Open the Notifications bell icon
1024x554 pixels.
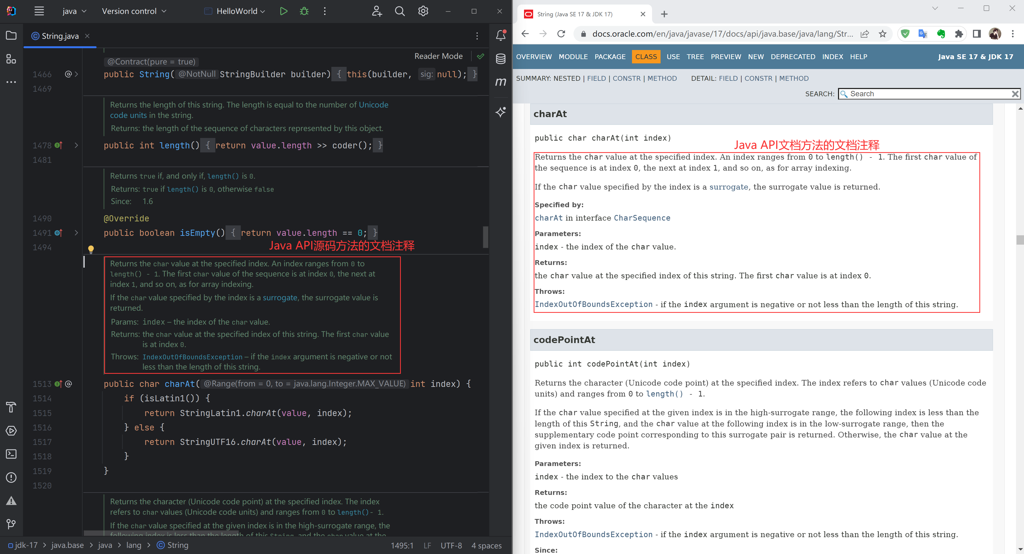501,35
